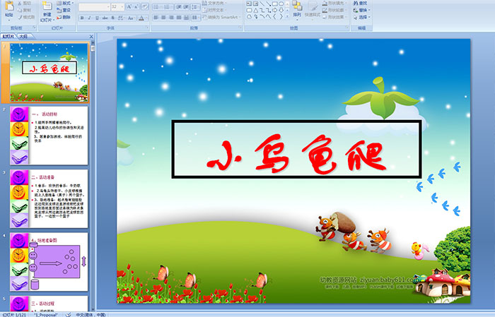Viewport: 495px width, 317px height.
Task: Open the Paragraph dialog launcher
Action: (x=240, y=28)
